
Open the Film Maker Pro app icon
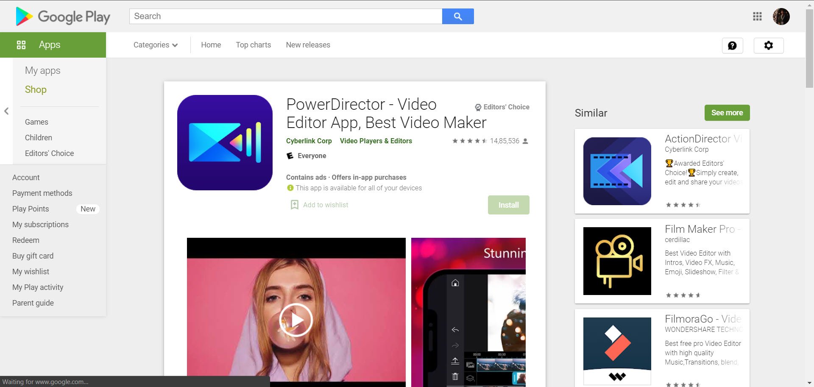pos(617,261)
